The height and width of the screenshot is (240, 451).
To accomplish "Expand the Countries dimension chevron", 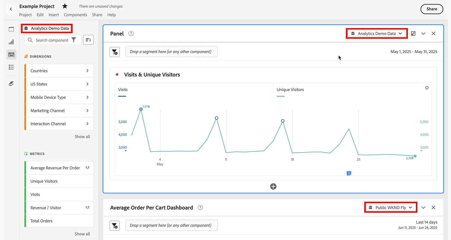I will pos(87,71).
